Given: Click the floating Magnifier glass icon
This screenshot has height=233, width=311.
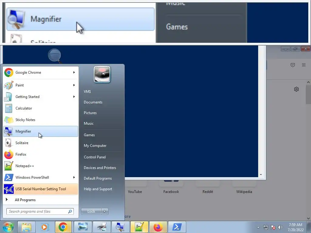Looking at the screenshot, I should [55, 56].
